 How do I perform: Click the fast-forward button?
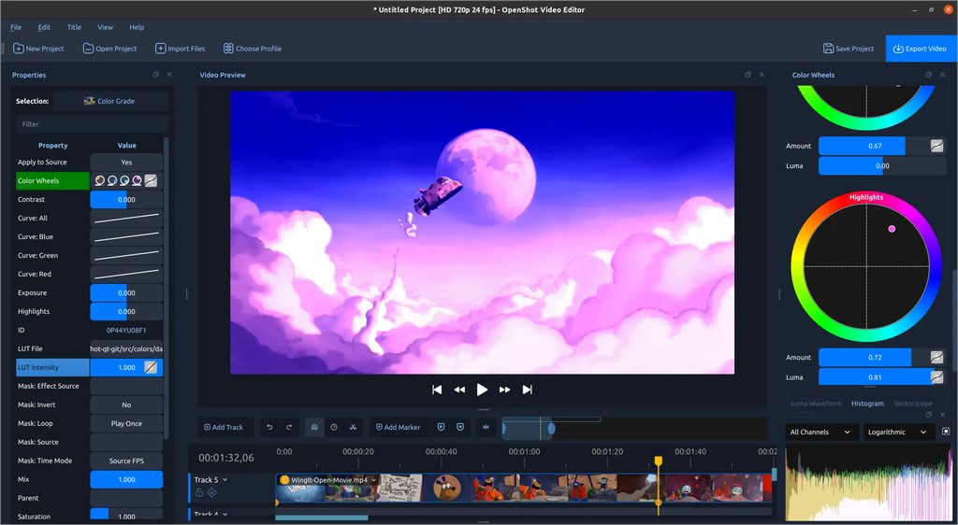click(504, 390)
